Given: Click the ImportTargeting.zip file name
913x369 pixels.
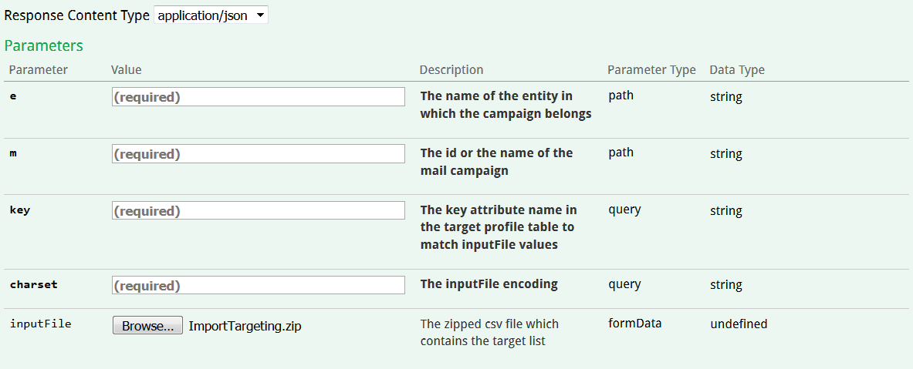Looking at the screenshot, I should point(245,326).
